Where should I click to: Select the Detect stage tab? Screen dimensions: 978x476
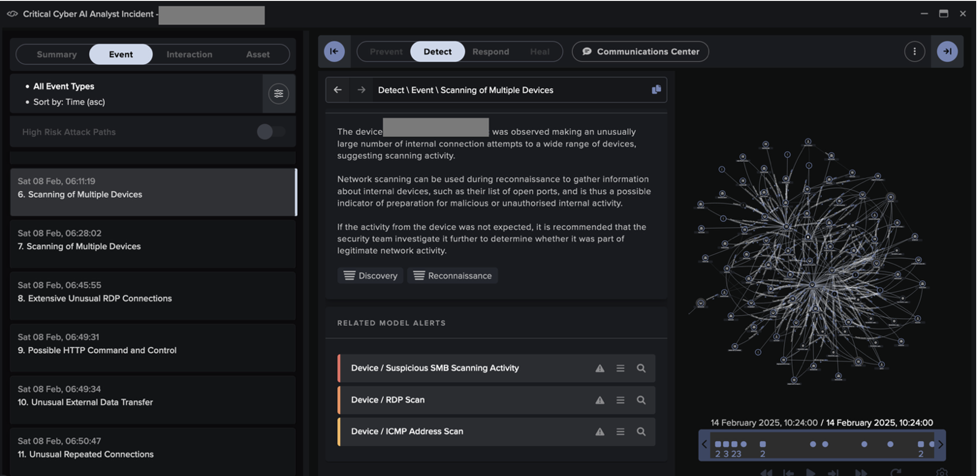(437, 52)
